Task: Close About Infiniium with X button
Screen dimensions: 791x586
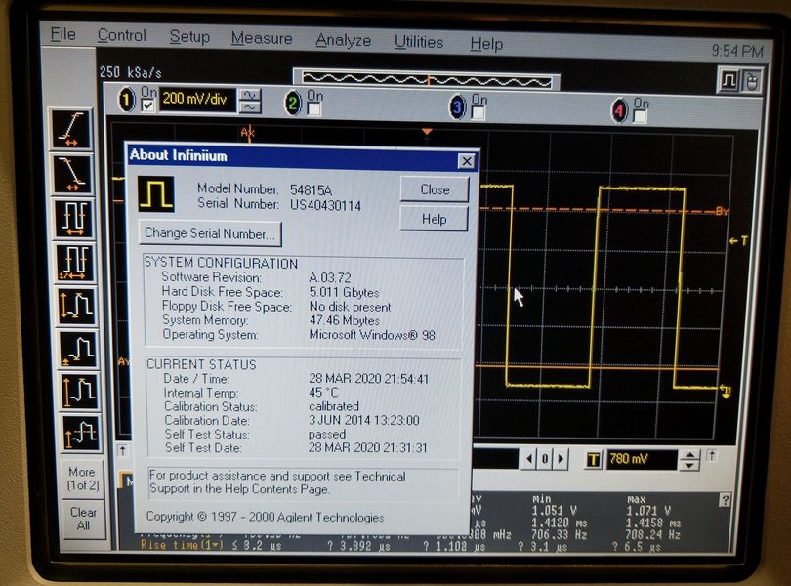Action: tap(466, 161)
